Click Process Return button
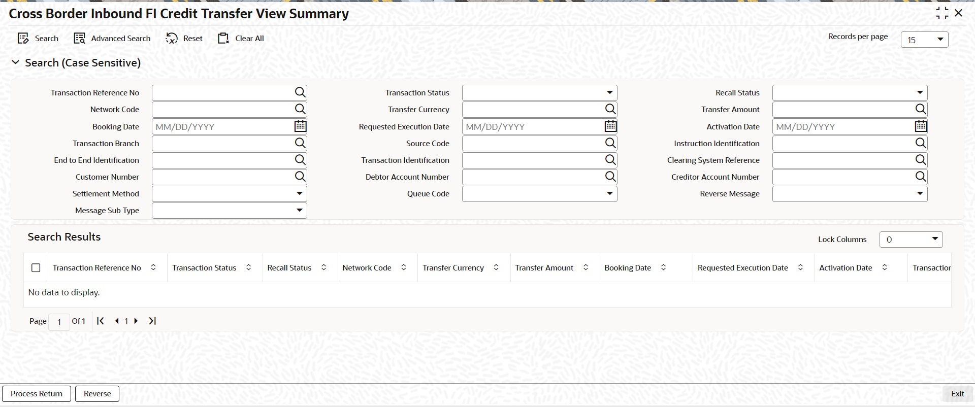This screenshot has height=407, width=975. click(x=37, y=394)
